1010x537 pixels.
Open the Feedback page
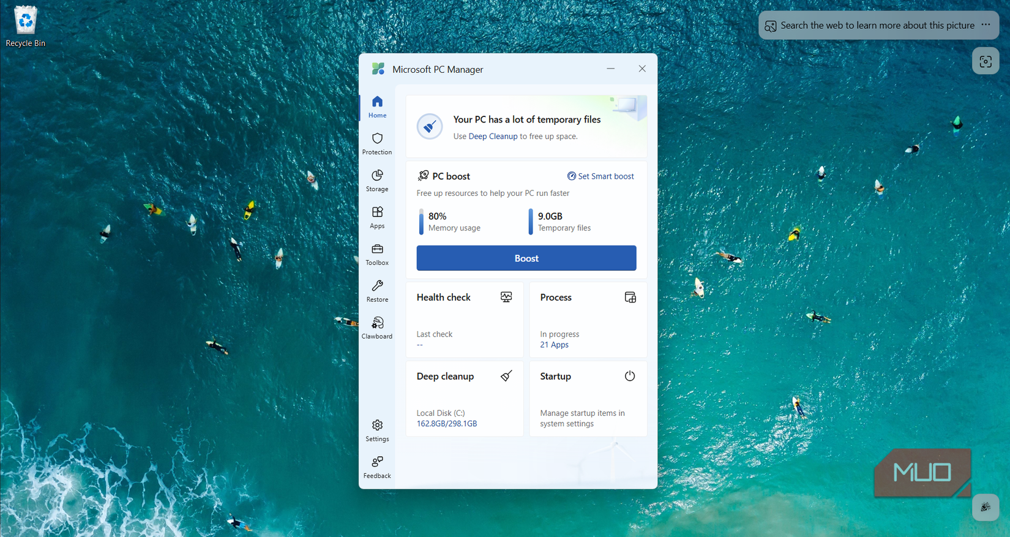pyautogui.click(x=377, y=467)
